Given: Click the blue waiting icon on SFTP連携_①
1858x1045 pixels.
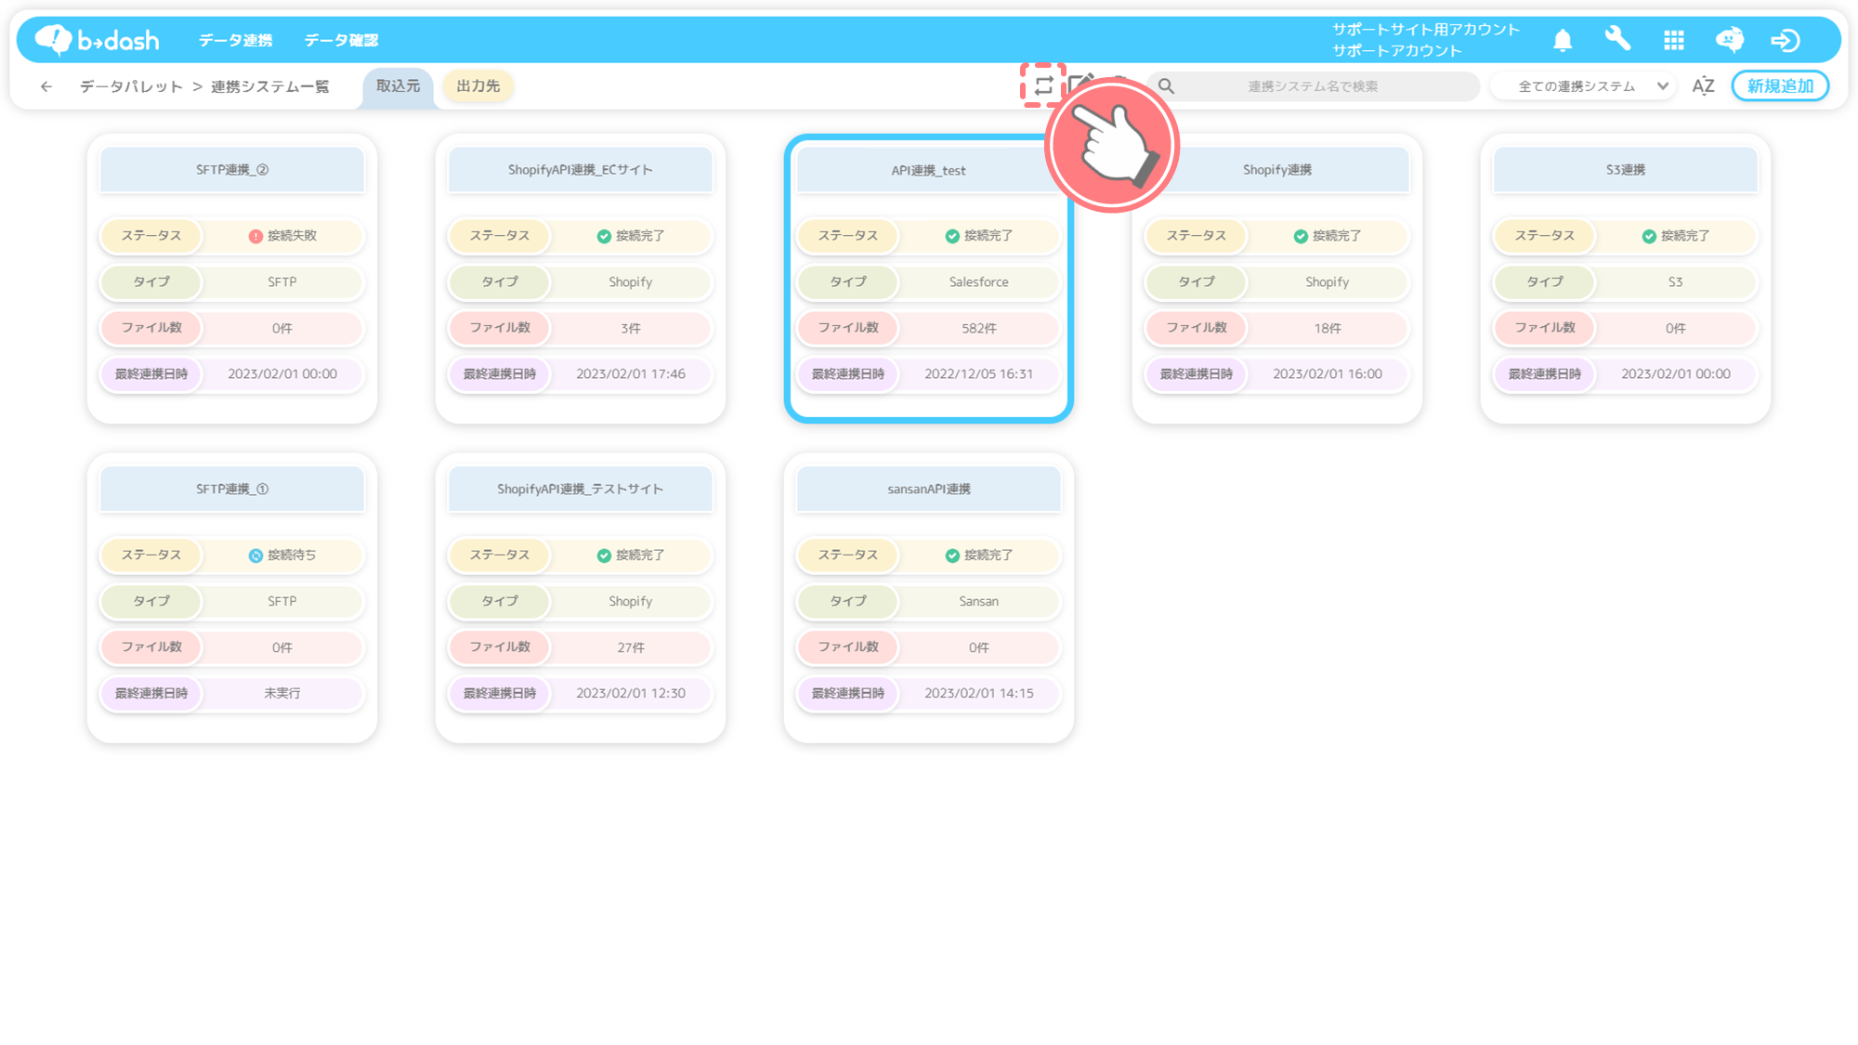Looking at the screenshot, I should point(255,555).
